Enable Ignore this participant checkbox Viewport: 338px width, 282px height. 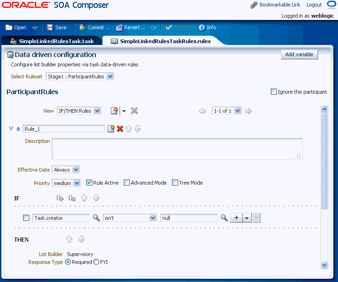[x=274, y=92]
